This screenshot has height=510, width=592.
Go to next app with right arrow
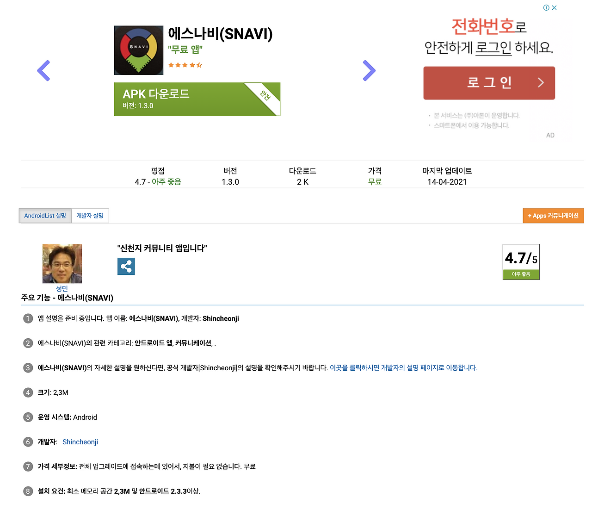(x=369, y=71)
